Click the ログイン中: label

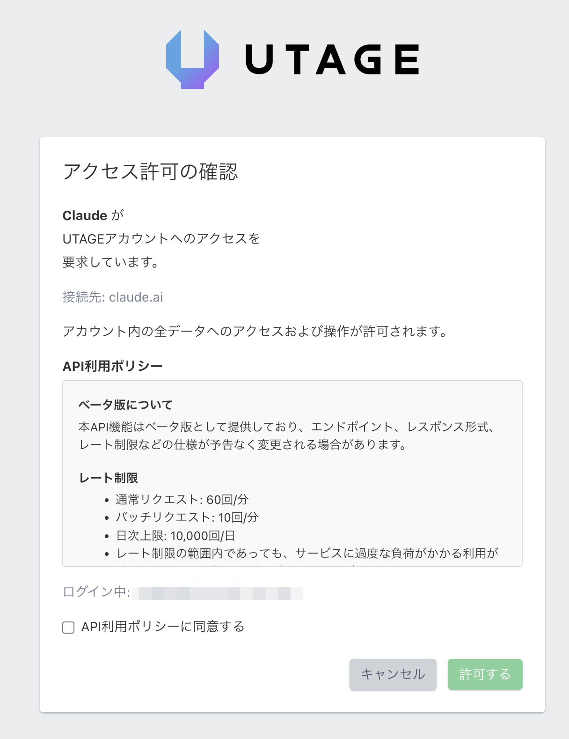coord(96,592)
